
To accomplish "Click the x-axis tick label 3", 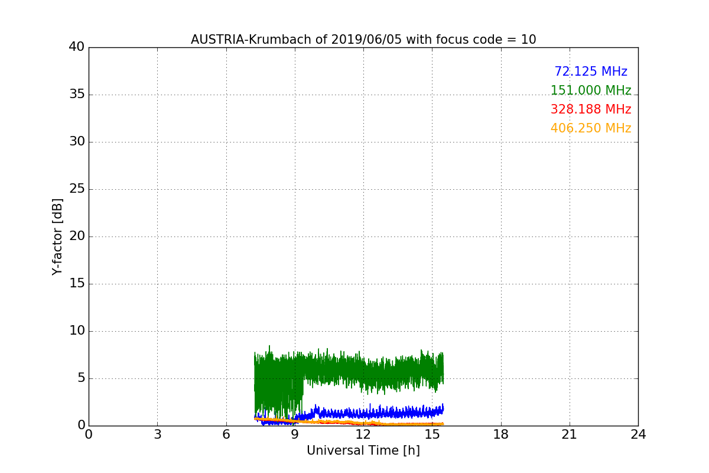I will tap(157, 435).
